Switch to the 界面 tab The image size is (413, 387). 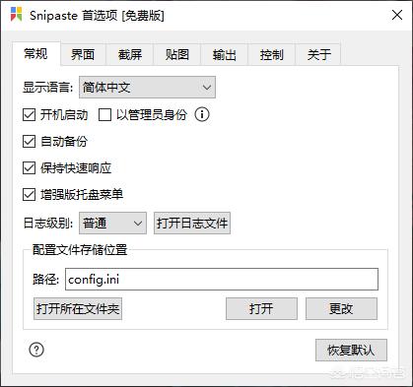[83, 54]
